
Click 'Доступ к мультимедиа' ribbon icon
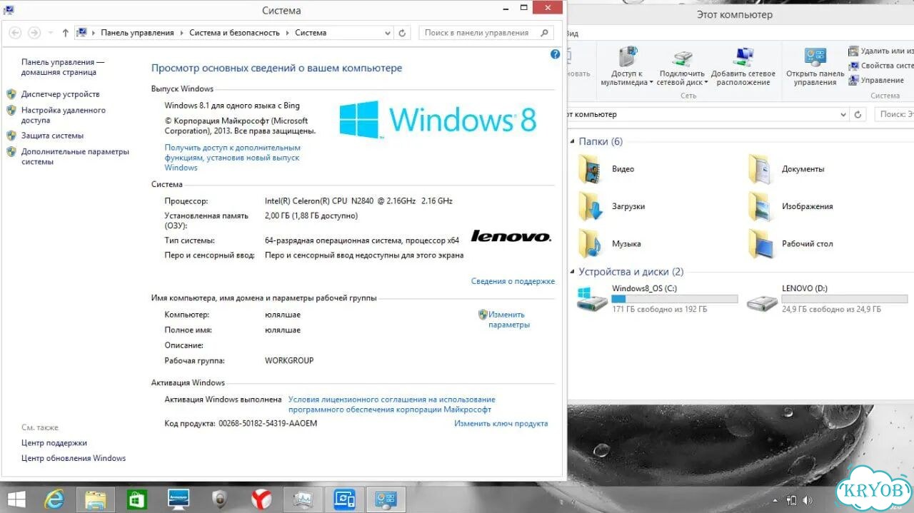point(628,57)
